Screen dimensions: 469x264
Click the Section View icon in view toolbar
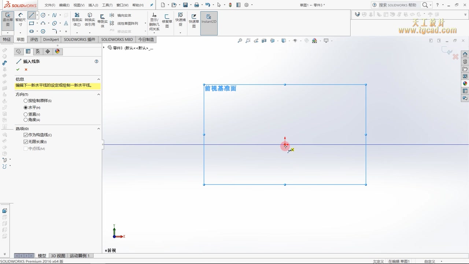click(264, 41)
